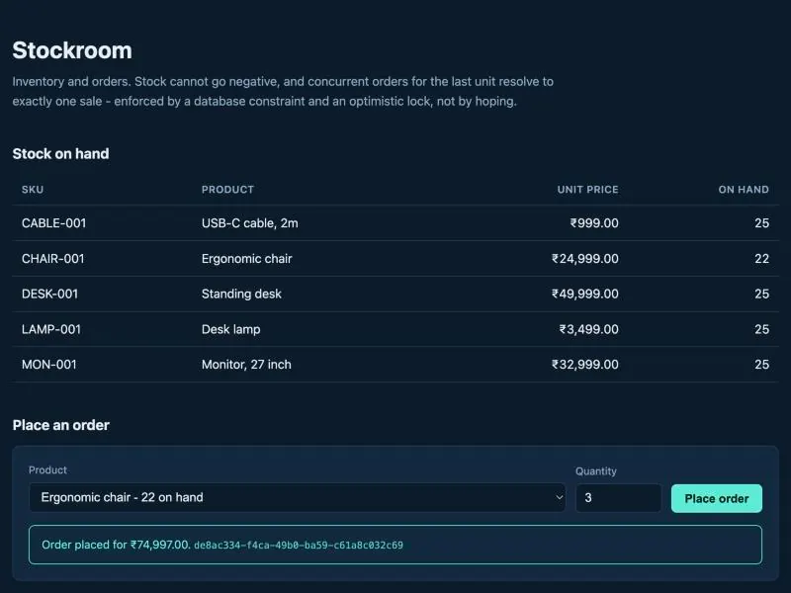Click the ₹3,499.00 unit price
Screen dimensions: 791x593
[x=588, y=329]
